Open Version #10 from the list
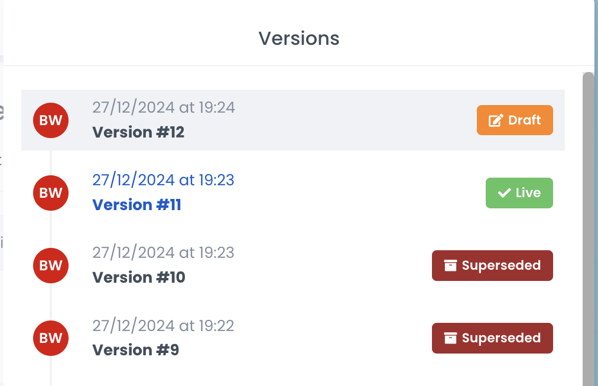 (139, 277)
